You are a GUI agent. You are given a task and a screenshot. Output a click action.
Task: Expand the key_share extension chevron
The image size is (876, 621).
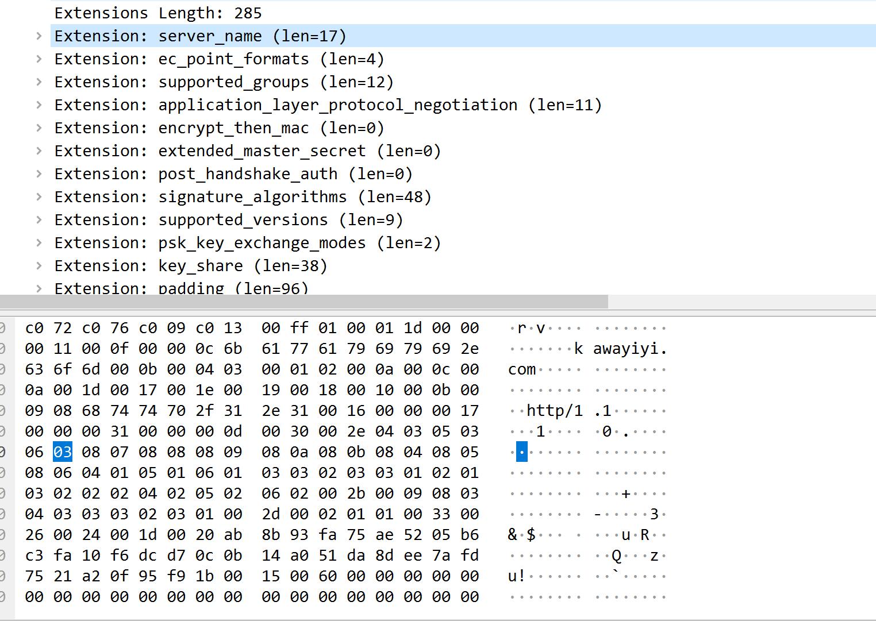click(x=39, y=266)
